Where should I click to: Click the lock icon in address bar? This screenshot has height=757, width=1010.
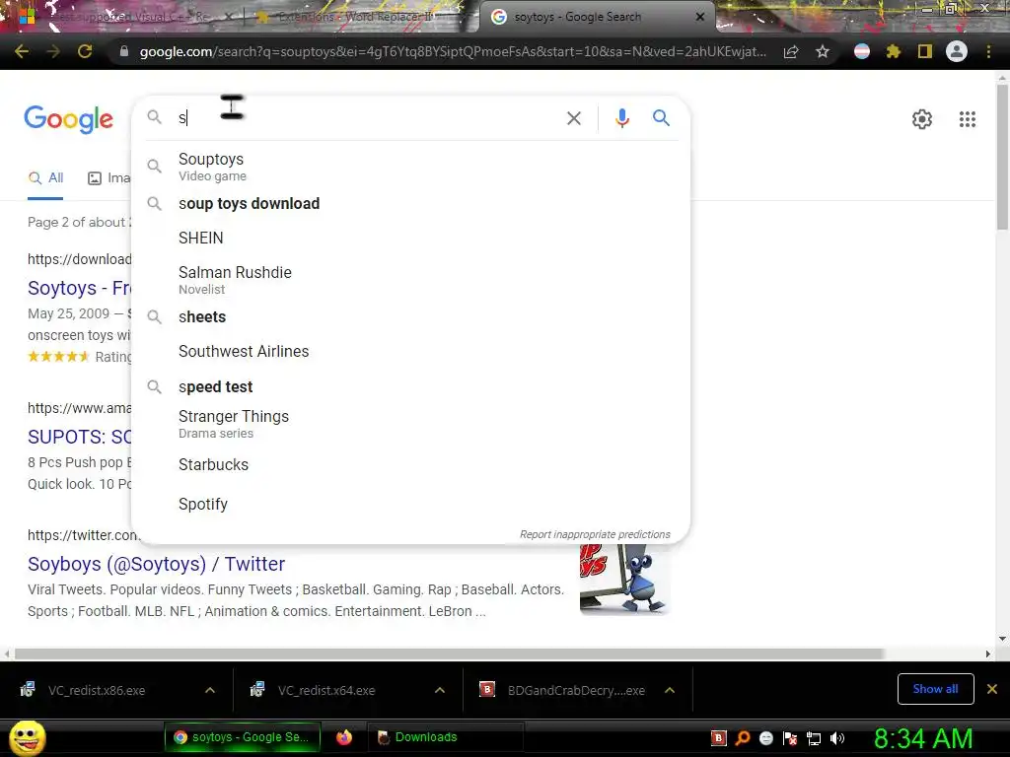click(124, 51)
